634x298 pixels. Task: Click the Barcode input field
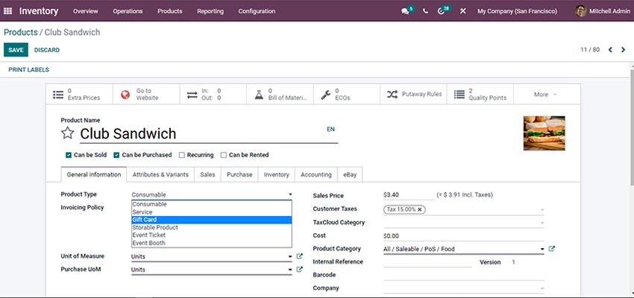pos(464,275)
